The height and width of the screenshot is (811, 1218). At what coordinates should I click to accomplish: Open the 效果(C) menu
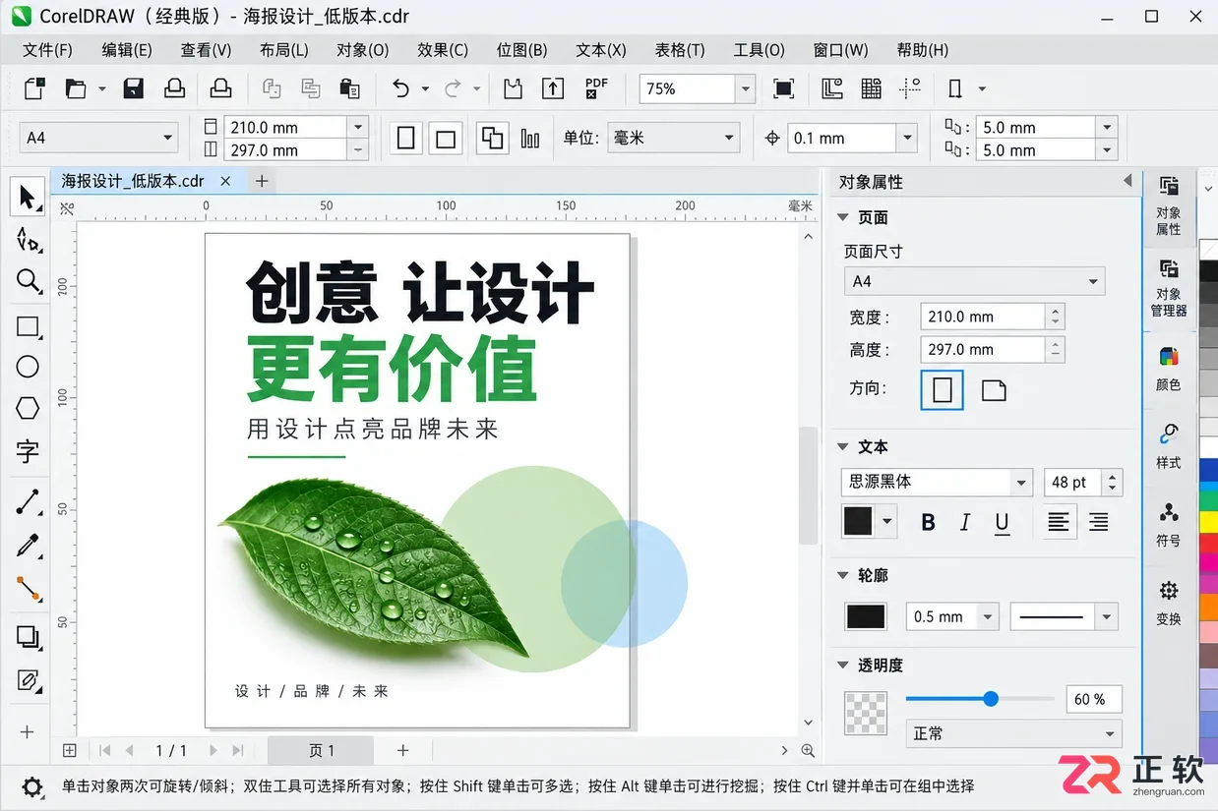pos(443,49)
